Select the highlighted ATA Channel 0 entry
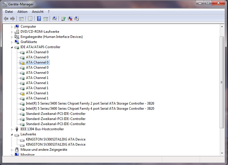Viewport: 228px width, 165px height. (x=35, y=62)
